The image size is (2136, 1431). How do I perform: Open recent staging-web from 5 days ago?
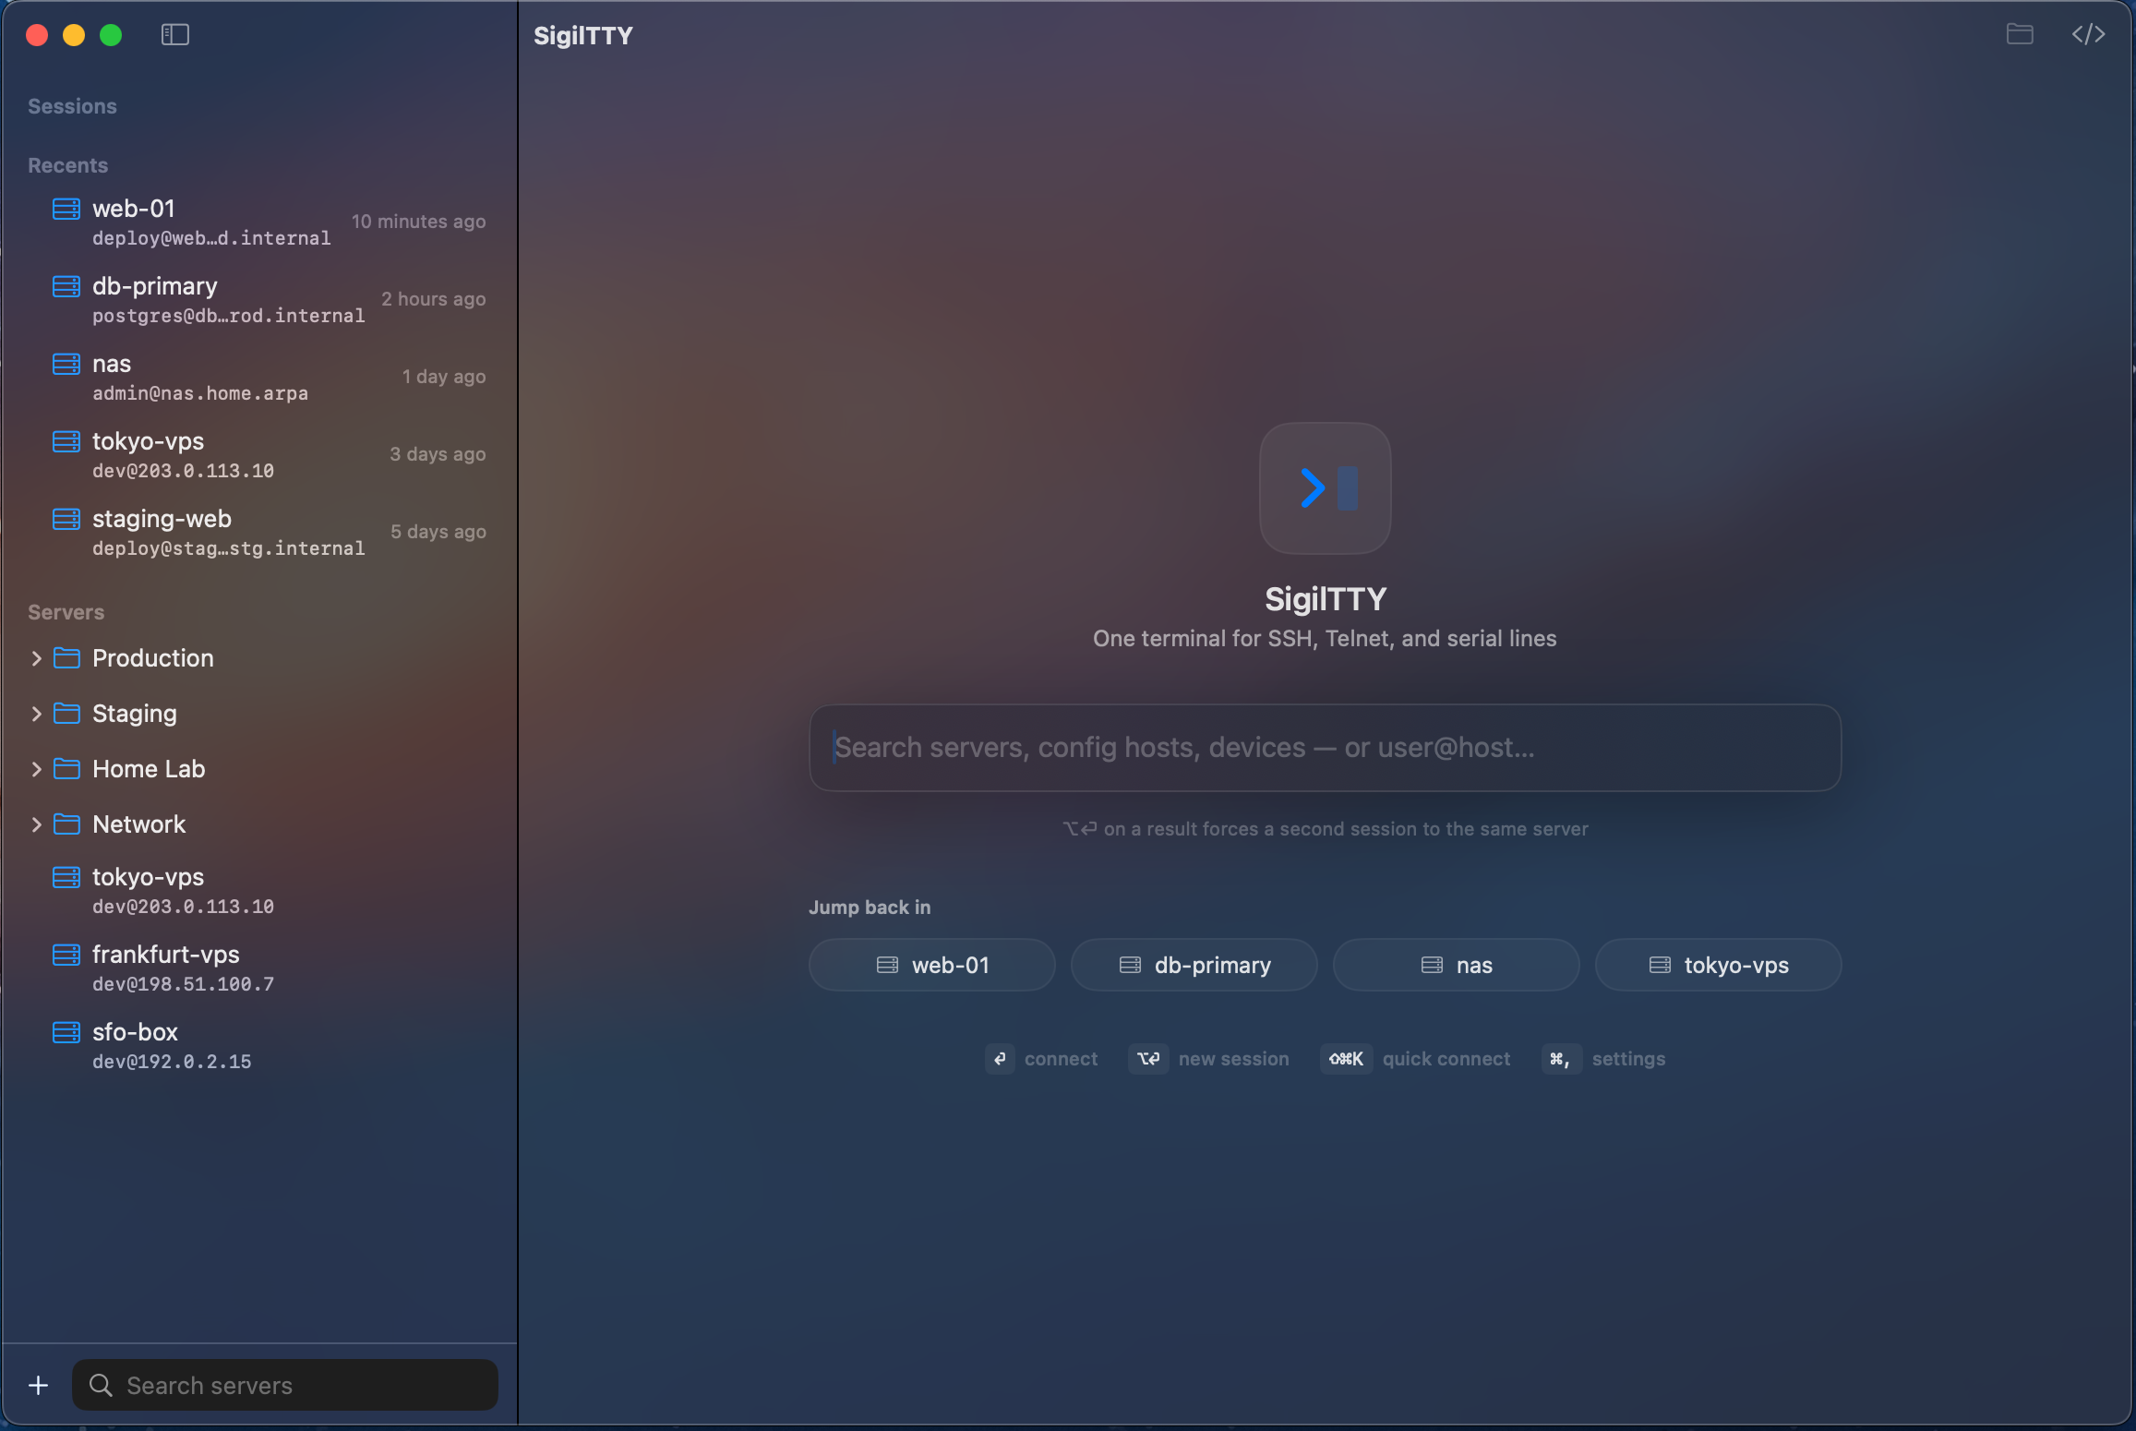coord(260,533)
